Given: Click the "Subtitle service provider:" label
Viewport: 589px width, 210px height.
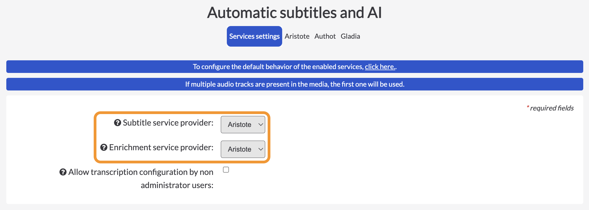Looking at the screenshot, I should click(x=168, y=123).
